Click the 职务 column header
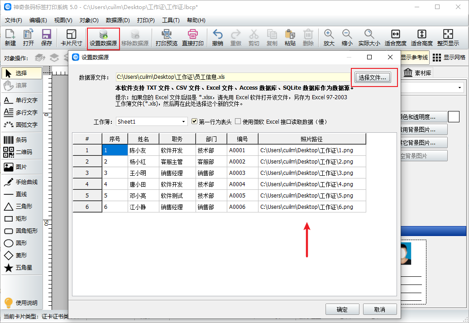Screen dimensions: 469x323 pos(177,139)
